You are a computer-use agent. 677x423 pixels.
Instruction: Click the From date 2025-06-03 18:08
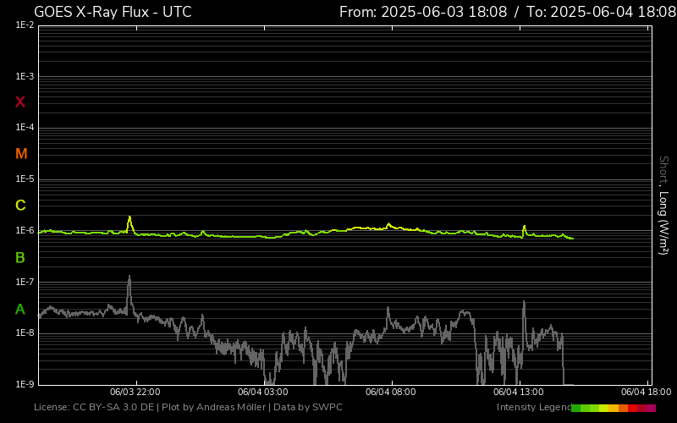pyautogui.click(x=423, y=12)
